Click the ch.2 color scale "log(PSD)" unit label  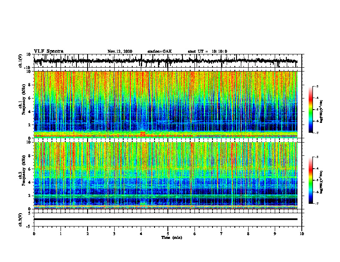[x=322, y=182]
